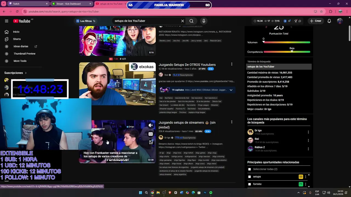Open the vidIQ list icon in header
Screen dimensions: 351x197
pos(289,21)
